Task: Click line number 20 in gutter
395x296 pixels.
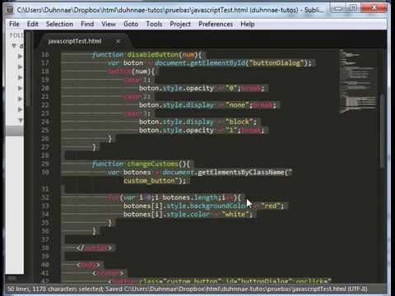Action: [45, 88]
